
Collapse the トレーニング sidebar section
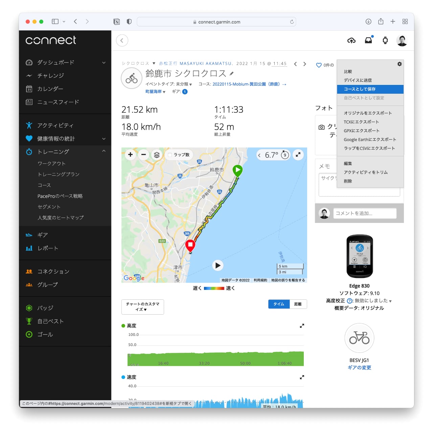(104, 151)
